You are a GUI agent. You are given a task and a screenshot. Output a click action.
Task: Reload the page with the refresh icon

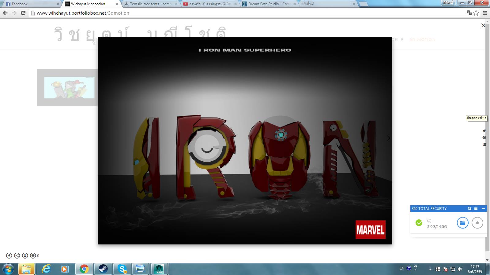pos(23,13)
